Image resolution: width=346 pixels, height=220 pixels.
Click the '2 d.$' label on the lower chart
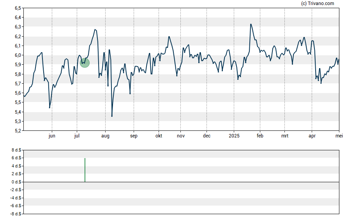point(16,174)
